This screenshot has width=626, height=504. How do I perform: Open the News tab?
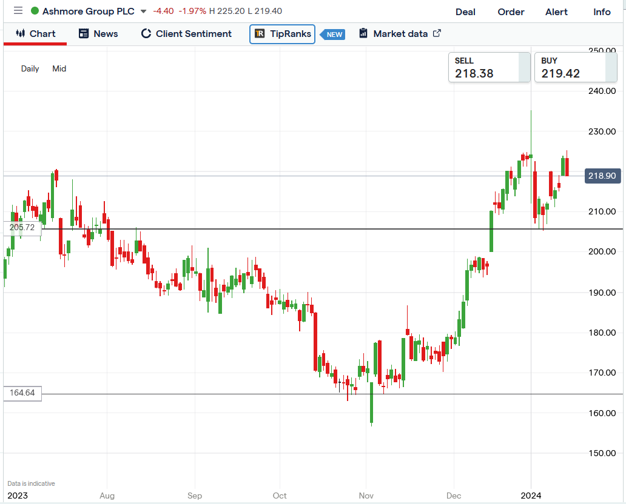point(98,33)
